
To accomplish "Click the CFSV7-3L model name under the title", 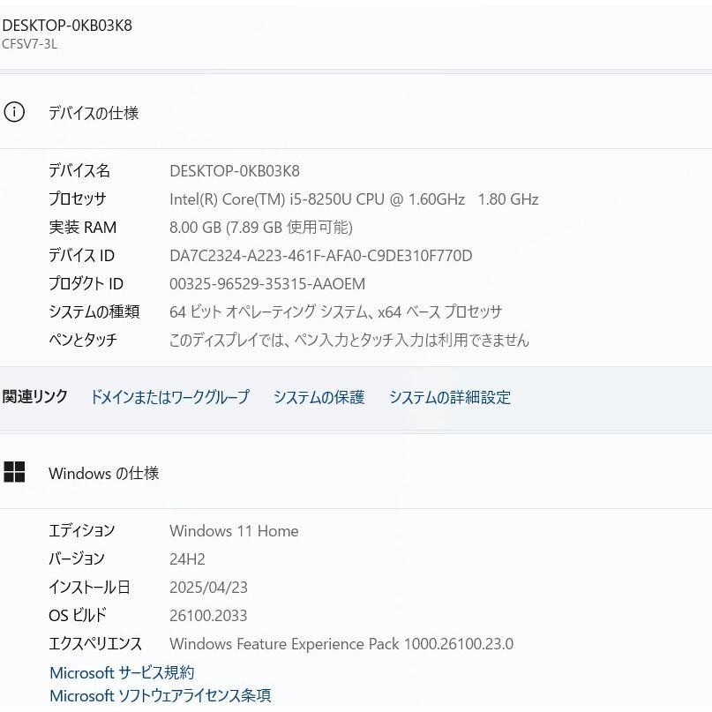I will 29,44.
